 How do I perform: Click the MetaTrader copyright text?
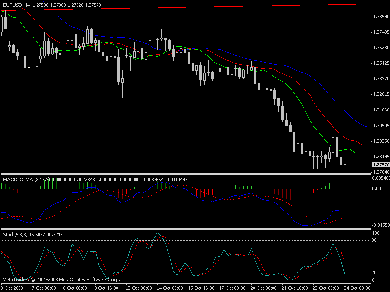click(x=61, y=280)
